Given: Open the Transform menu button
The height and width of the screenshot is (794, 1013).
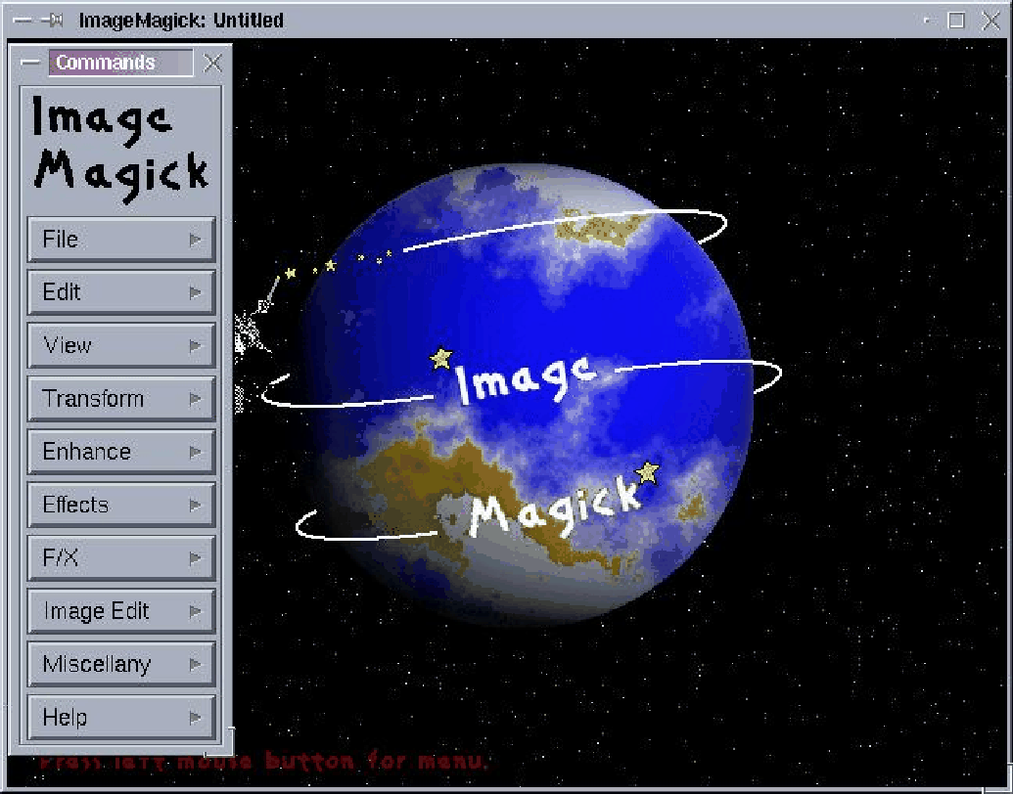Looking at the screenshot, I should point(121,399).
